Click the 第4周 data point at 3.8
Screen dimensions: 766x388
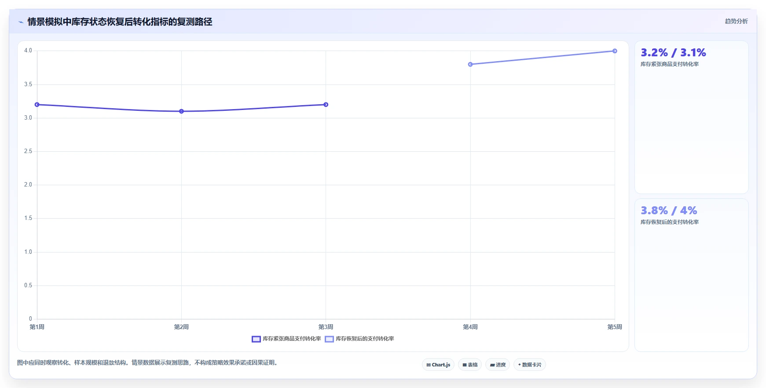pyautogui.click(x=470, y=64)
